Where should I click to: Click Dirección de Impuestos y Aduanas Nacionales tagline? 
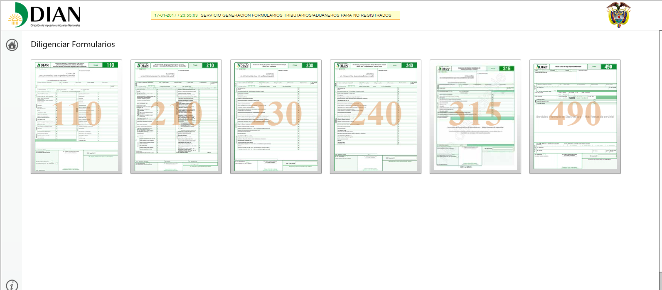click(55, 25)
